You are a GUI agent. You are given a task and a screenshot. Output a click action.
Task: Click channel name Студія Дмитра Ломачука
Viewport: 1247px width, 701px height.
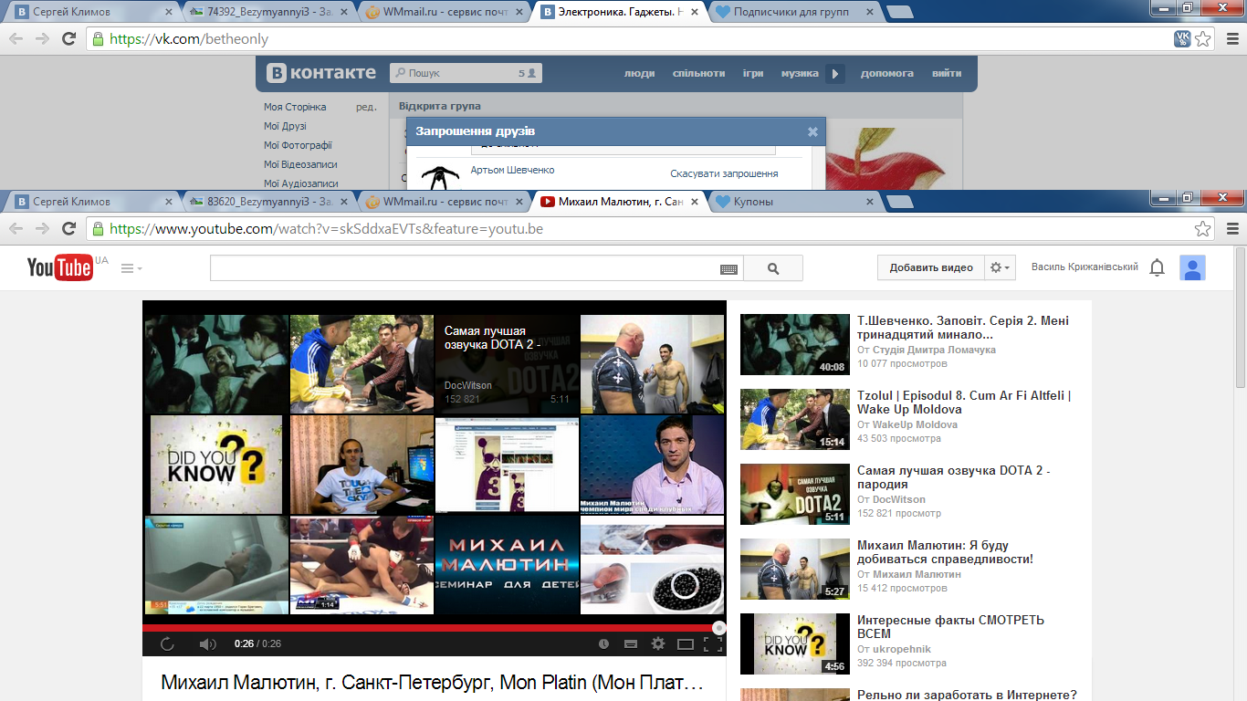point(934,350)
